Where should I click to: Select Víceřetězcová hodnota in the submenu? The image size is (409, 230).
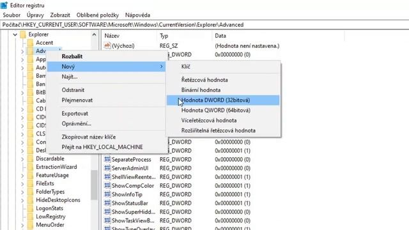tap(223, 121)
